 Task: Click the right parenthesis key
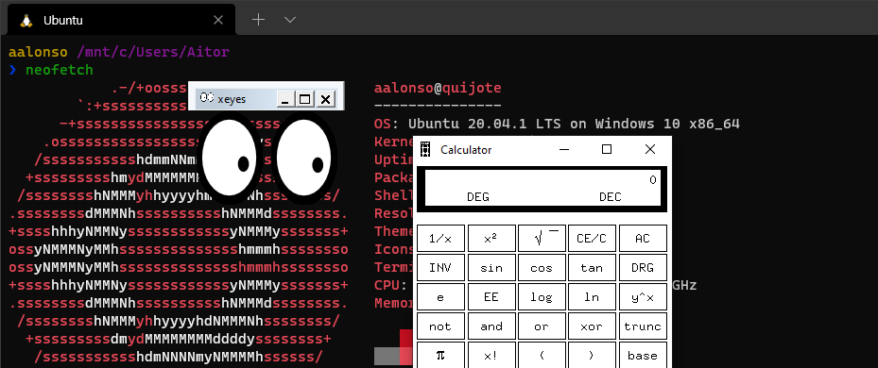(592, 355)
